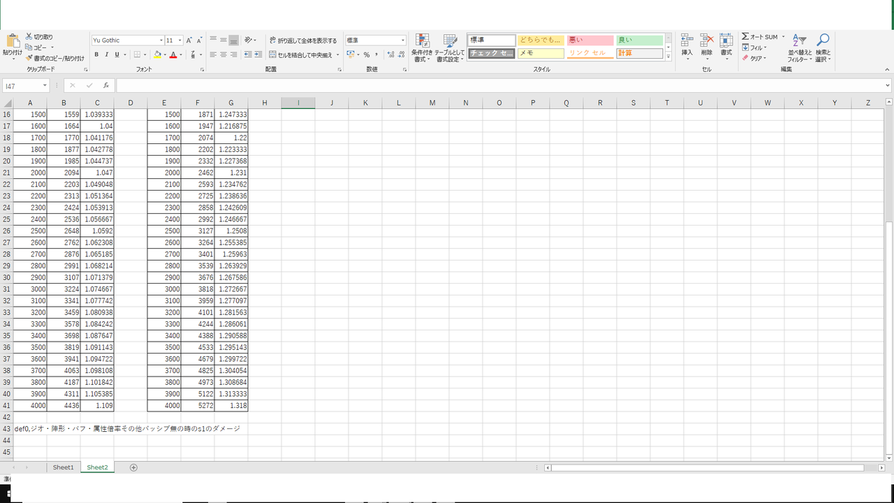Apply percent style to cells

pos(367,54)
